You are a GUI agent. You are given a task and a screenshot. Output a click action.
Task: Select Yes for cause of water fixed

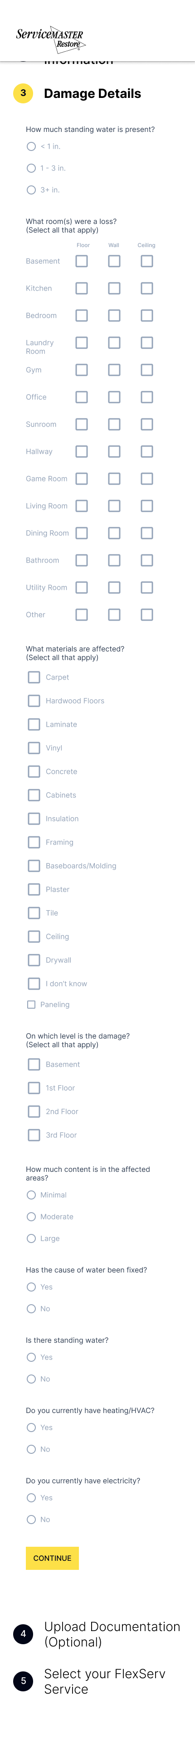31,1287
